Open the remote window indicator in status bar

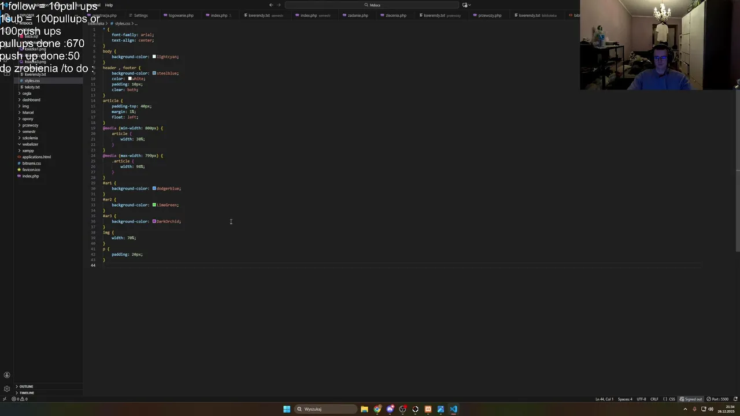pos(5,399)
